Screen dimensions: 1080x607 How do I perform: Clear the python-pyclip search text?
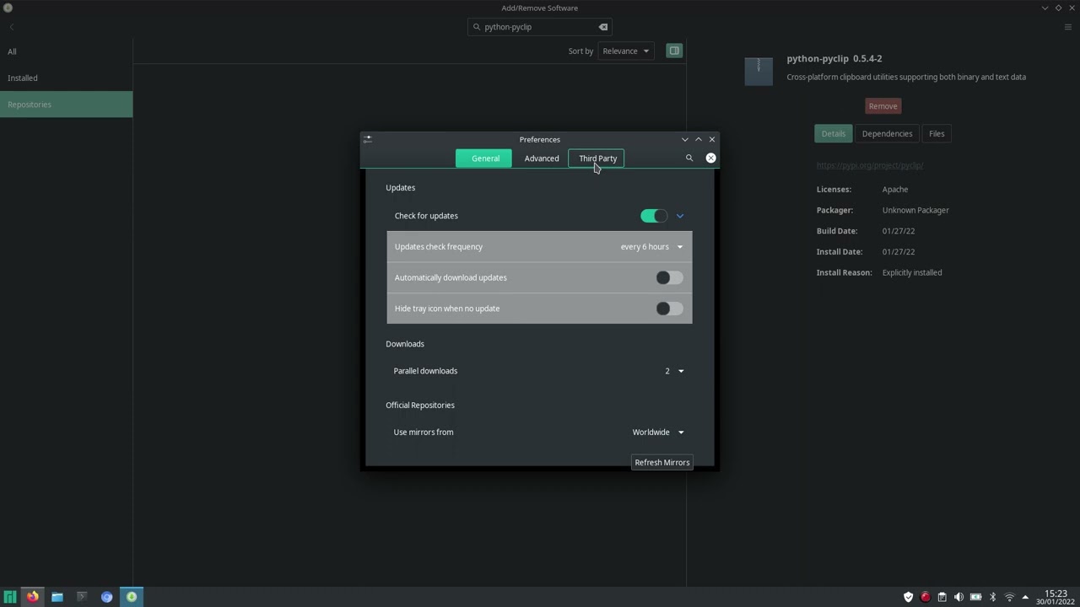pyautogui.click(x=603, y=27)
